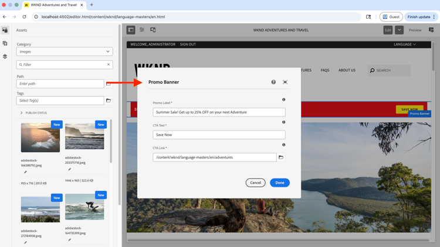Select adobestock-203375718.jpeg waves thumbnail
This screenshot has width=440, height=247.
click(x=84, y=136)
